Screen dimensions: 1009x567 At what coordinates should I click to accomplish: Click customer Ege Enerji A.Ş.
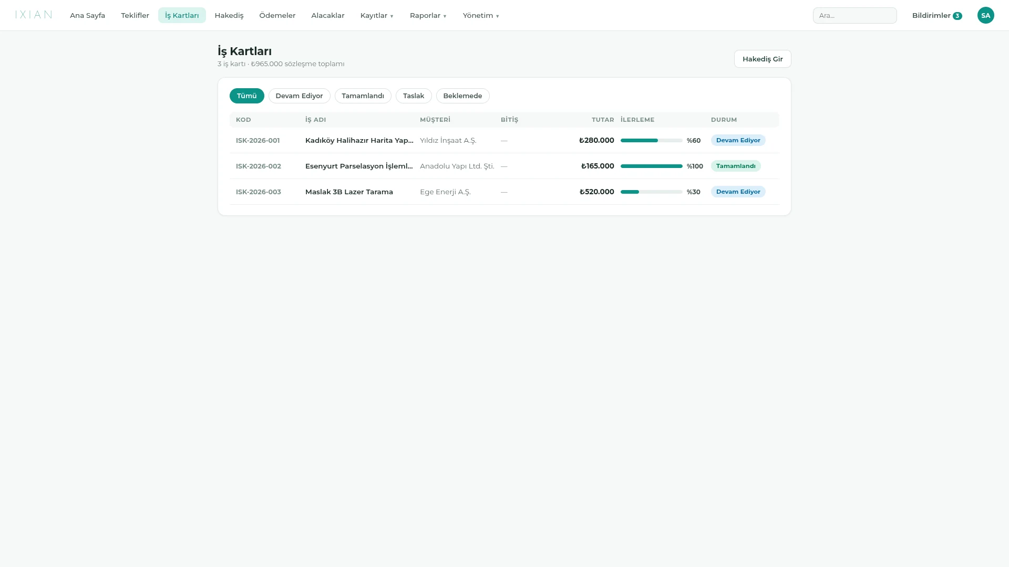coord(445,192)
